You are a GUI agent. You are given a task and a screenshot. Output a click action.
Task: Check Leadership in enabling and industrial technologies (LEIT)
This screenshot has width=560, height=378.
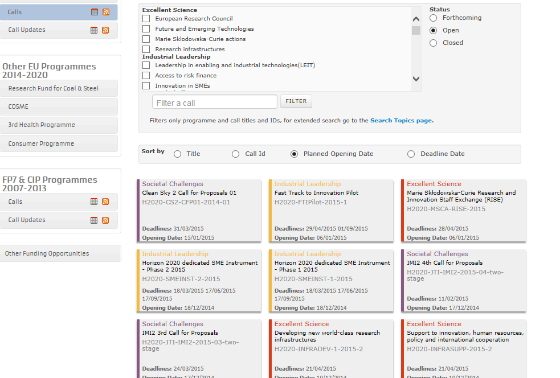coord(146,65)
